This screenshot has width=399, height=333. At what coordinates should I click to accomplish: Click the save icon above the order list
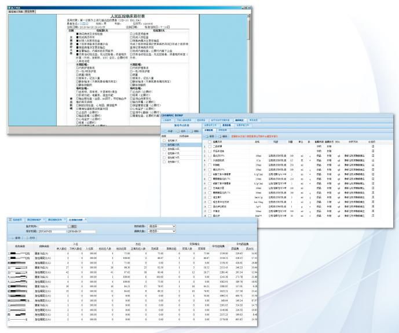[x=207, y=137]
